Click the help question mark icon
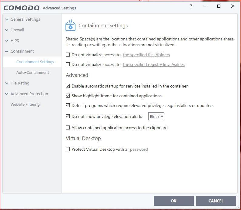Viewport: 241px width, 210px height. pos(191,6)
